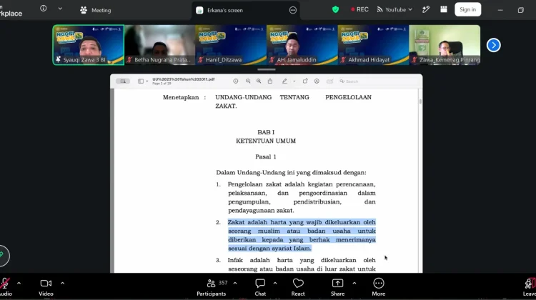Click the gallery resize handle bar
The image size is (536, 300).
(267, 69)
